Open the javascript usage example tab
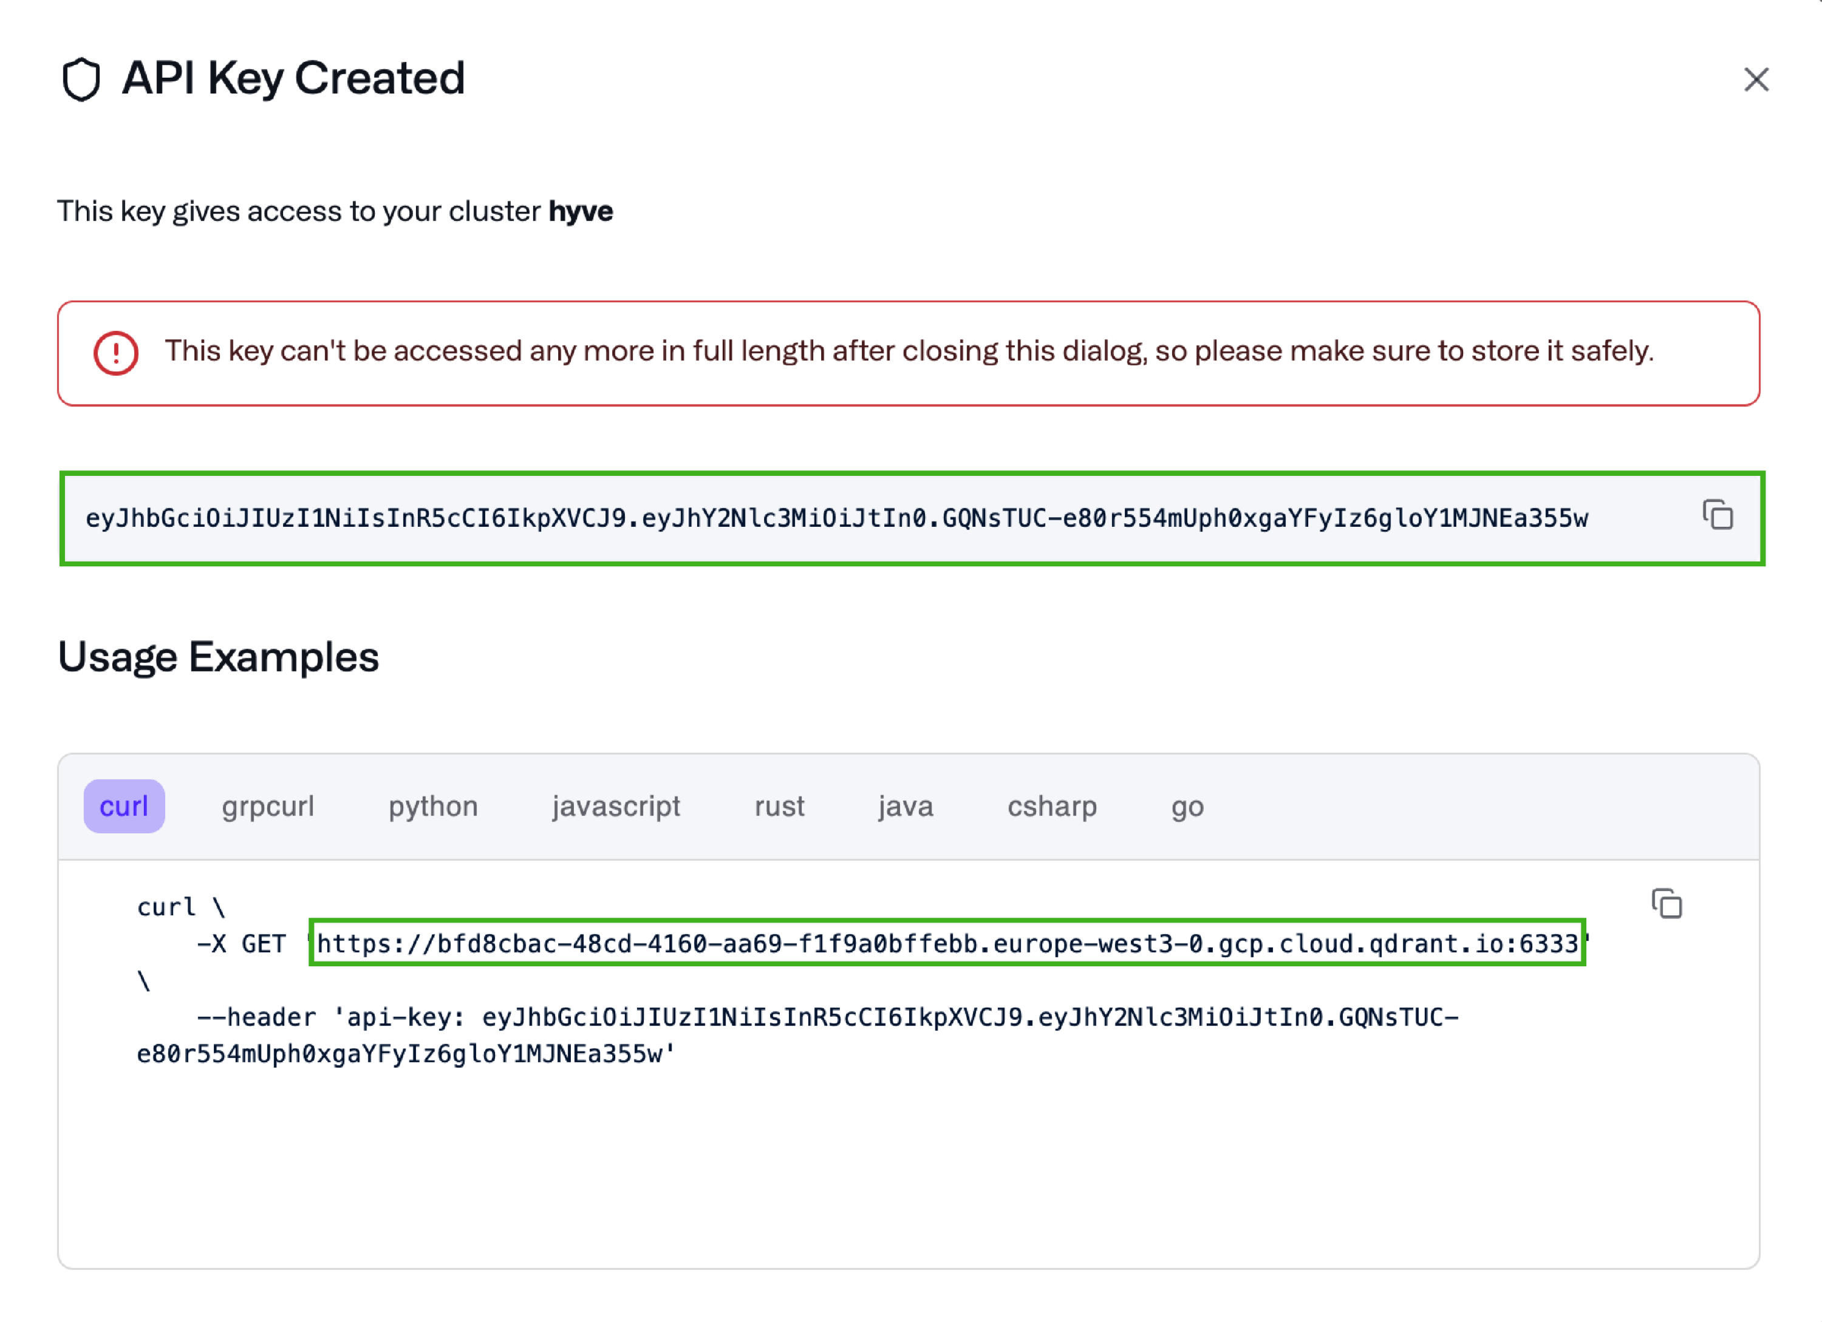 tap(615, 806)
